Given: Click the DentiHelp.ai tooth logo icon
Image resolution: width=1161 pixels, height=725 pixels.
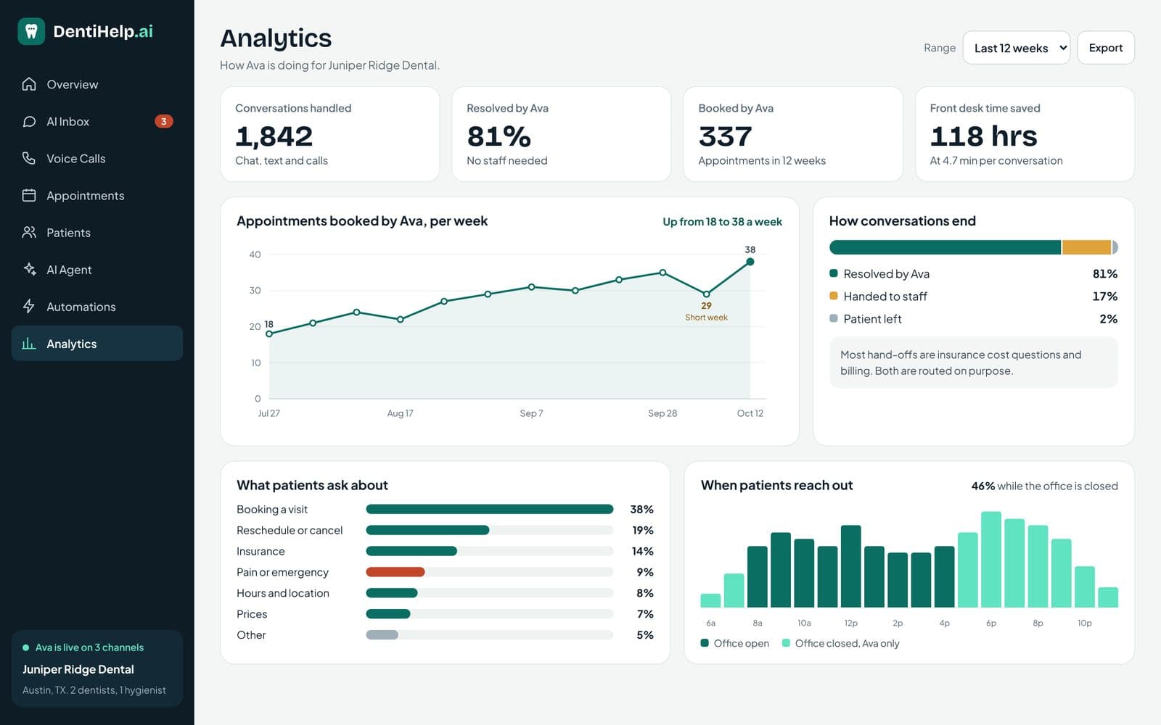Looking at the screenshot, I should 31,31.
